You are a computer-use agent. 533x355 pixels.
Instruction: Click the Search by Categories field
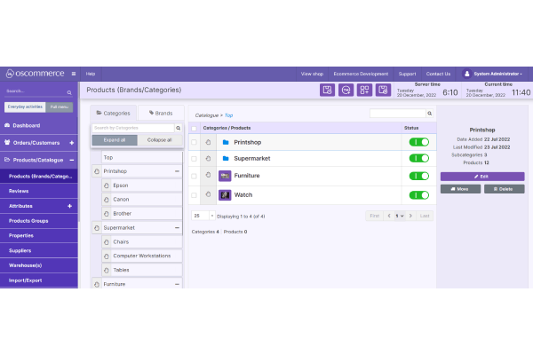coord(133,128)
